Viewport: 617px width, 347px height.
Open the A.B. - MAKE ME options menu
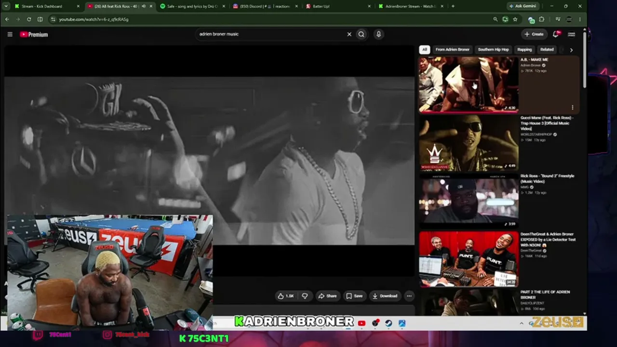click(573, 107)
